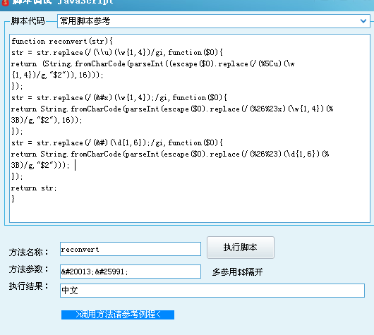This screenshot has height=335, width=374.
Task: Open the 调用方法请参考例程 link
Action: 118,315
